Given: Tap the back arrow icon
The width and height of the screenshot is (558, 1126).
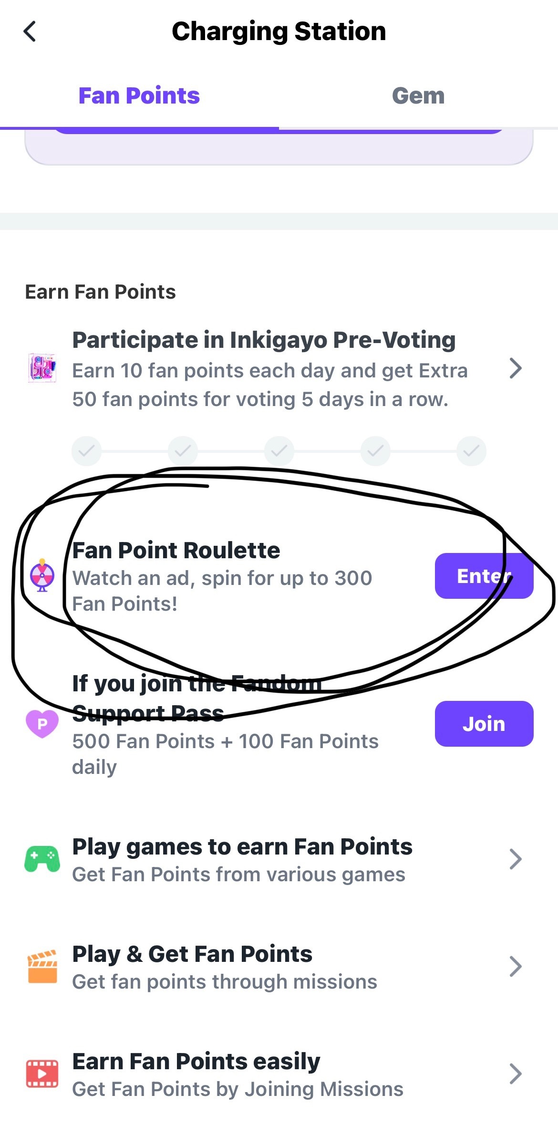Looking at the screenshot, I should point(30,31).
